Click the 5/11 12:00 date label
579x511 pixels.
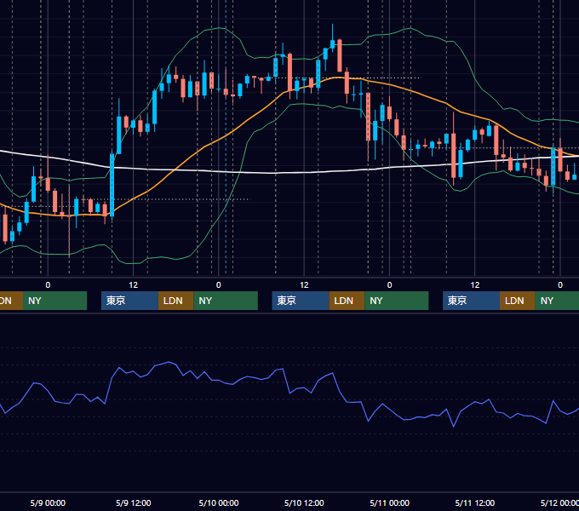(475, 502)
